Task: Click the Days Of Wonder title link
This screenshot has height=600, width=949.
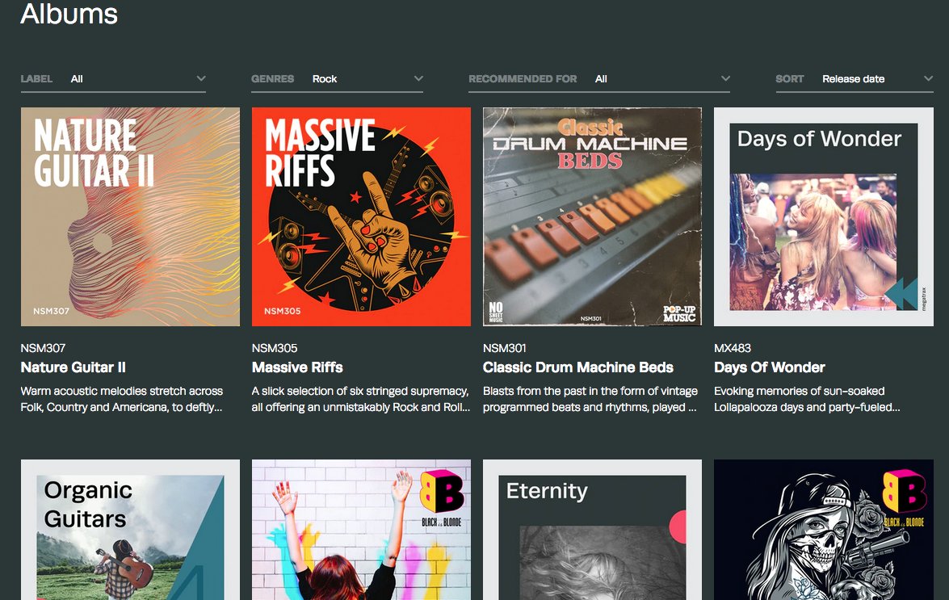Action: (769, 367)
